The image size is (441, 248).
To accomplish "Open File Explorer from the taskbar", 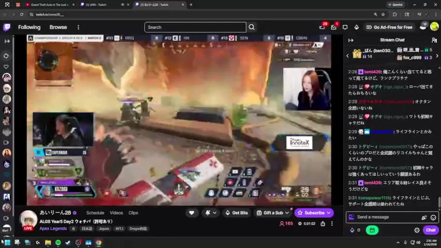I will coord(48,242).
